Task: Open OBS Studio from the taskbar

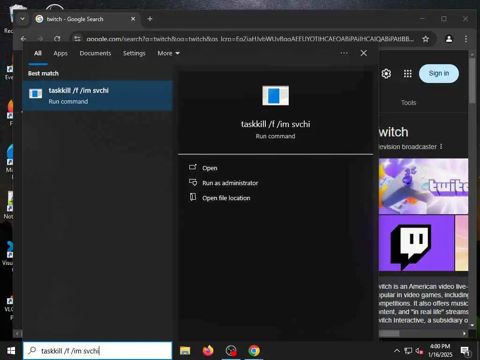Action: (231, 351)
